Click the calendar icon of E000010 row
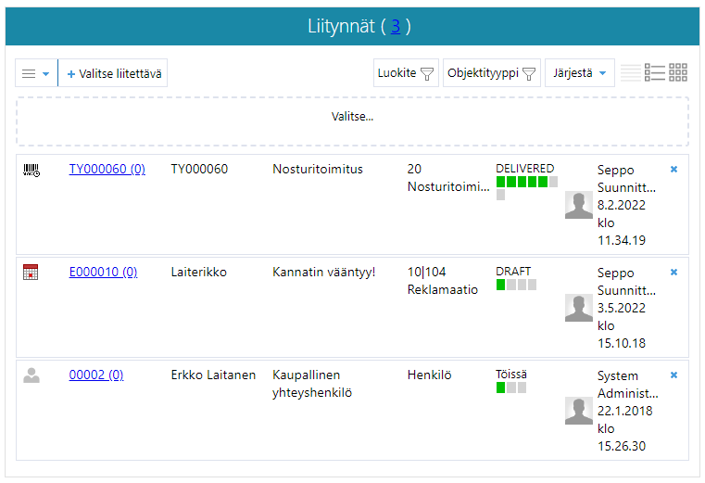Screen dimensions: 705x483 point(31,273)
